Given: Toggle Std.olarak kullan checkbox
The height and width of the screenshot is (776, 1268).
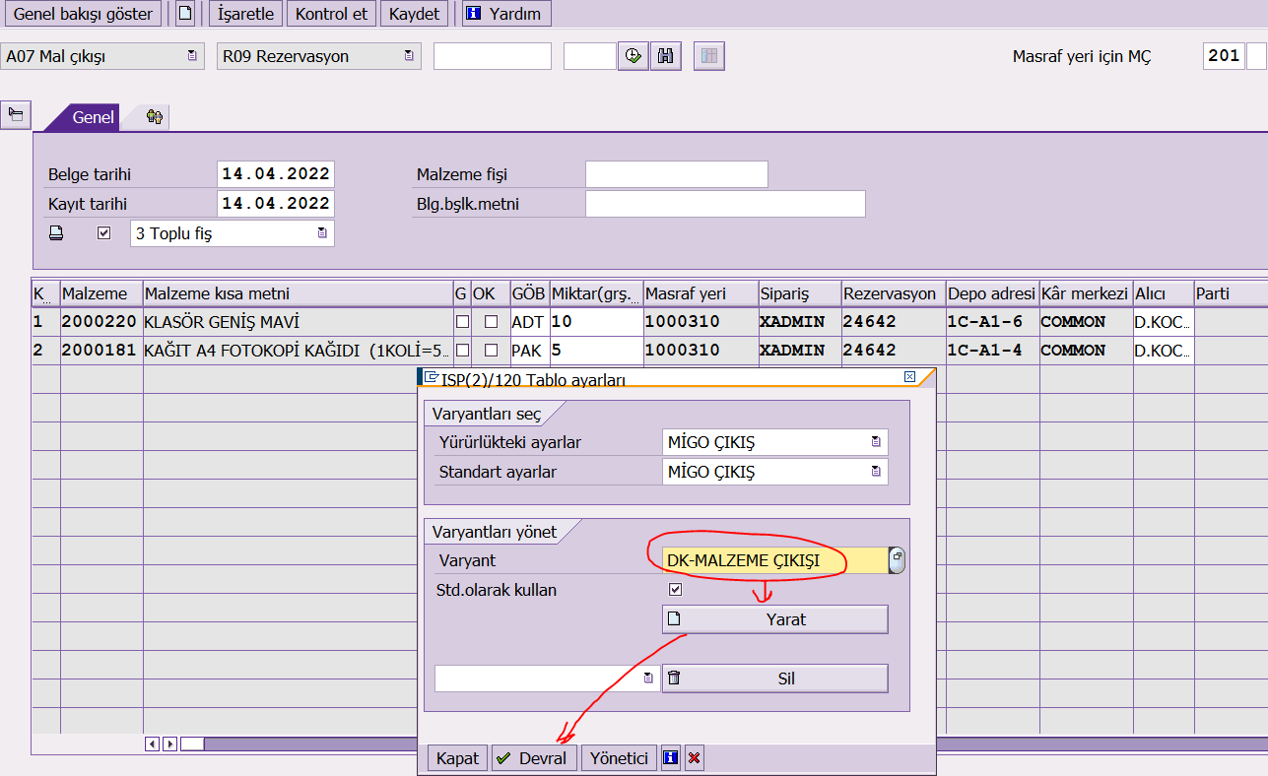Looking at the screenshot, I should [675, 590].
